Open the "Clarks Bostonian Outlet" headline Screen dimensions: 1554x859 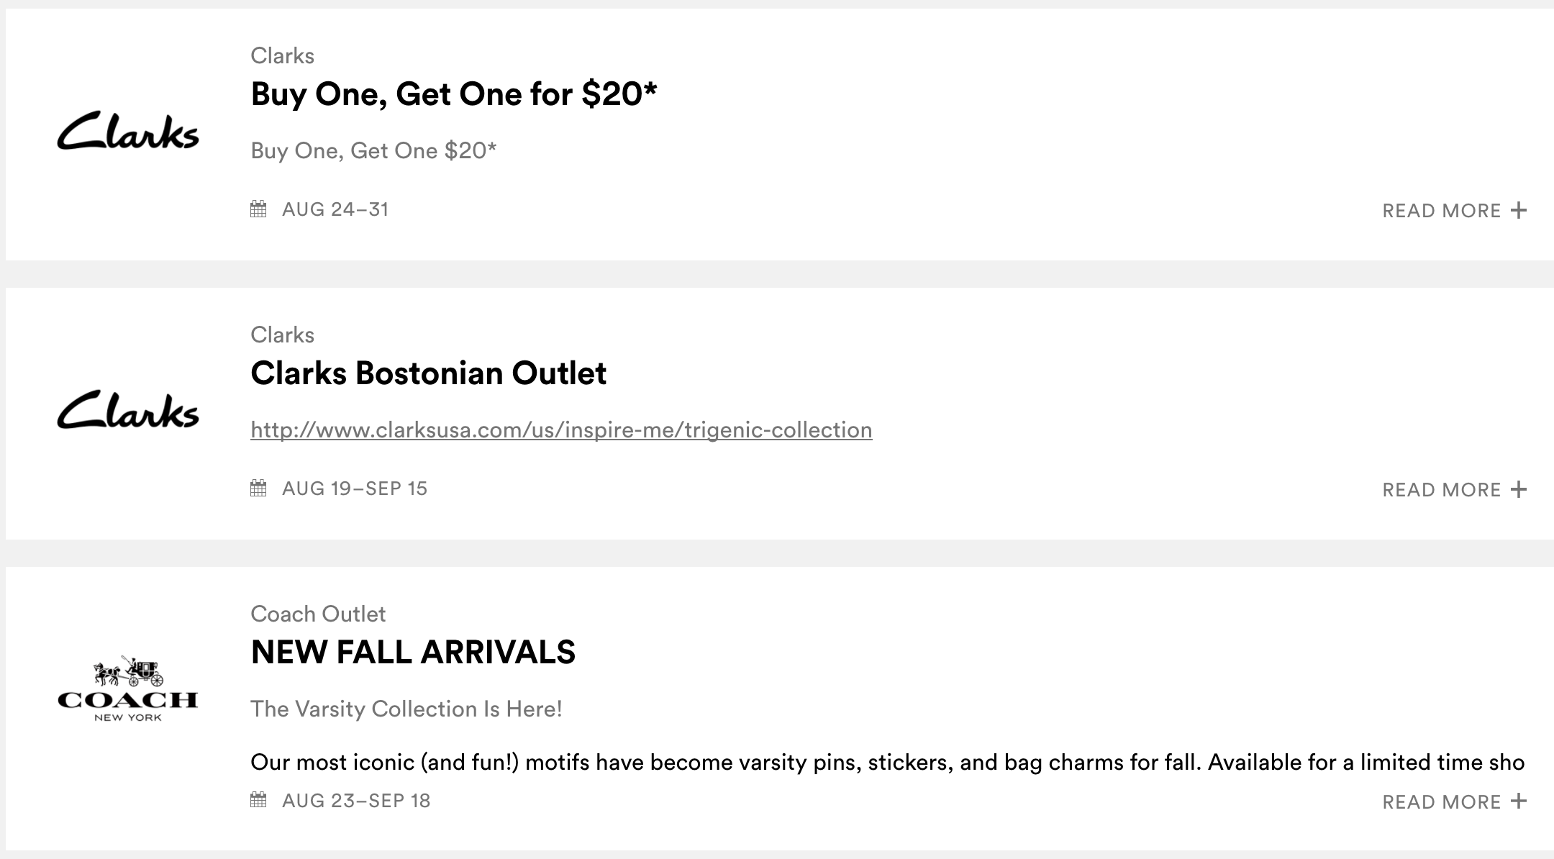click(429, 373)
